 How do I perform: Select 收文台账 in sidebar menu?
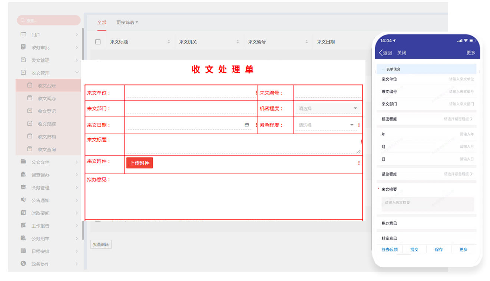[48, 85]
